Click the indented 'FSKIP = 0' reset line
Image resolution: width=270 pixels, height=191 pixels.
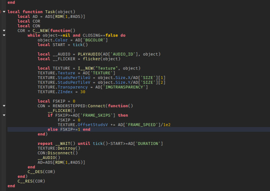click(x=69, y=120)
